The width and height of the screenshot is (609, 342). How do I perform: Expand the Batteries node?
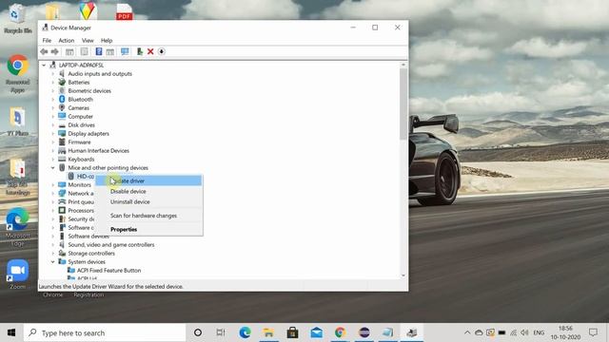click(53, 83)
